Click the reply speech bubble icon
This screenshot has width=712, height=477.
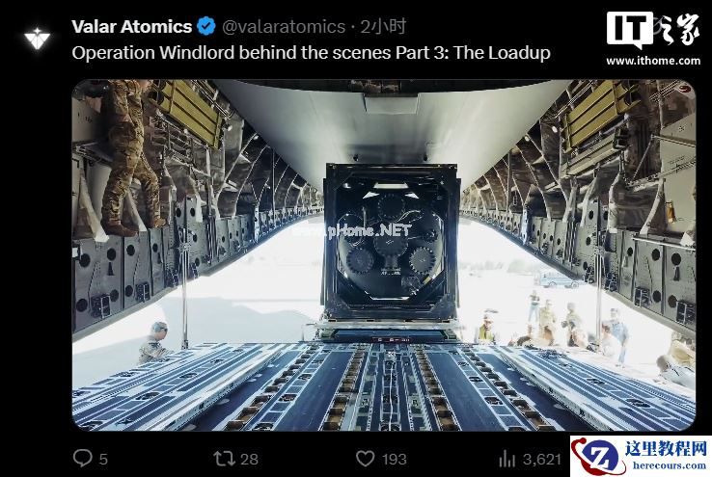82,459
